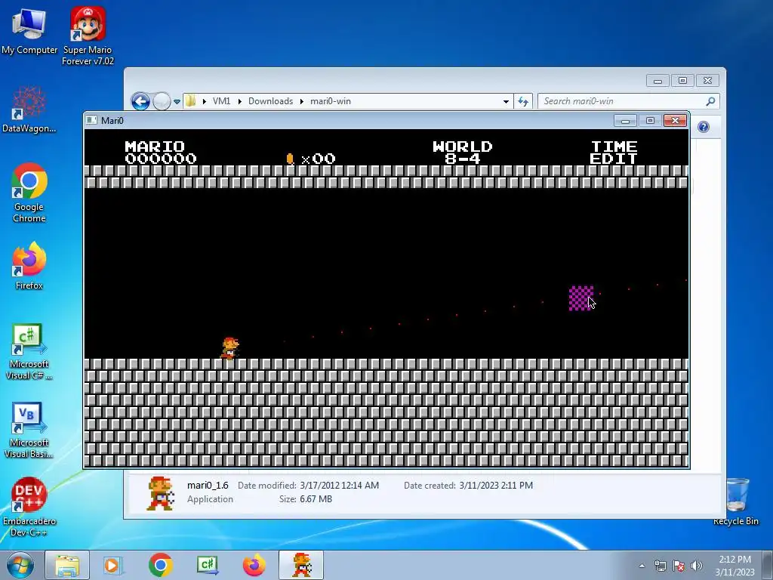Click the Size value 6.67 MB
The height and width of the screenshot is (580, 773).
[316, 499]
